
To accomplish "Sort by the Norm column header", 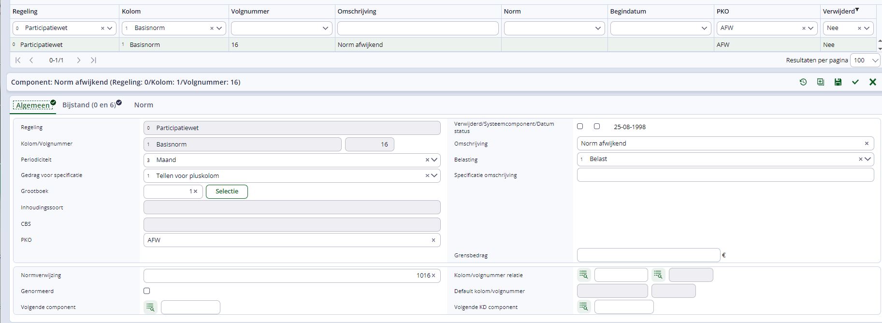I will [x=512, y=12].
